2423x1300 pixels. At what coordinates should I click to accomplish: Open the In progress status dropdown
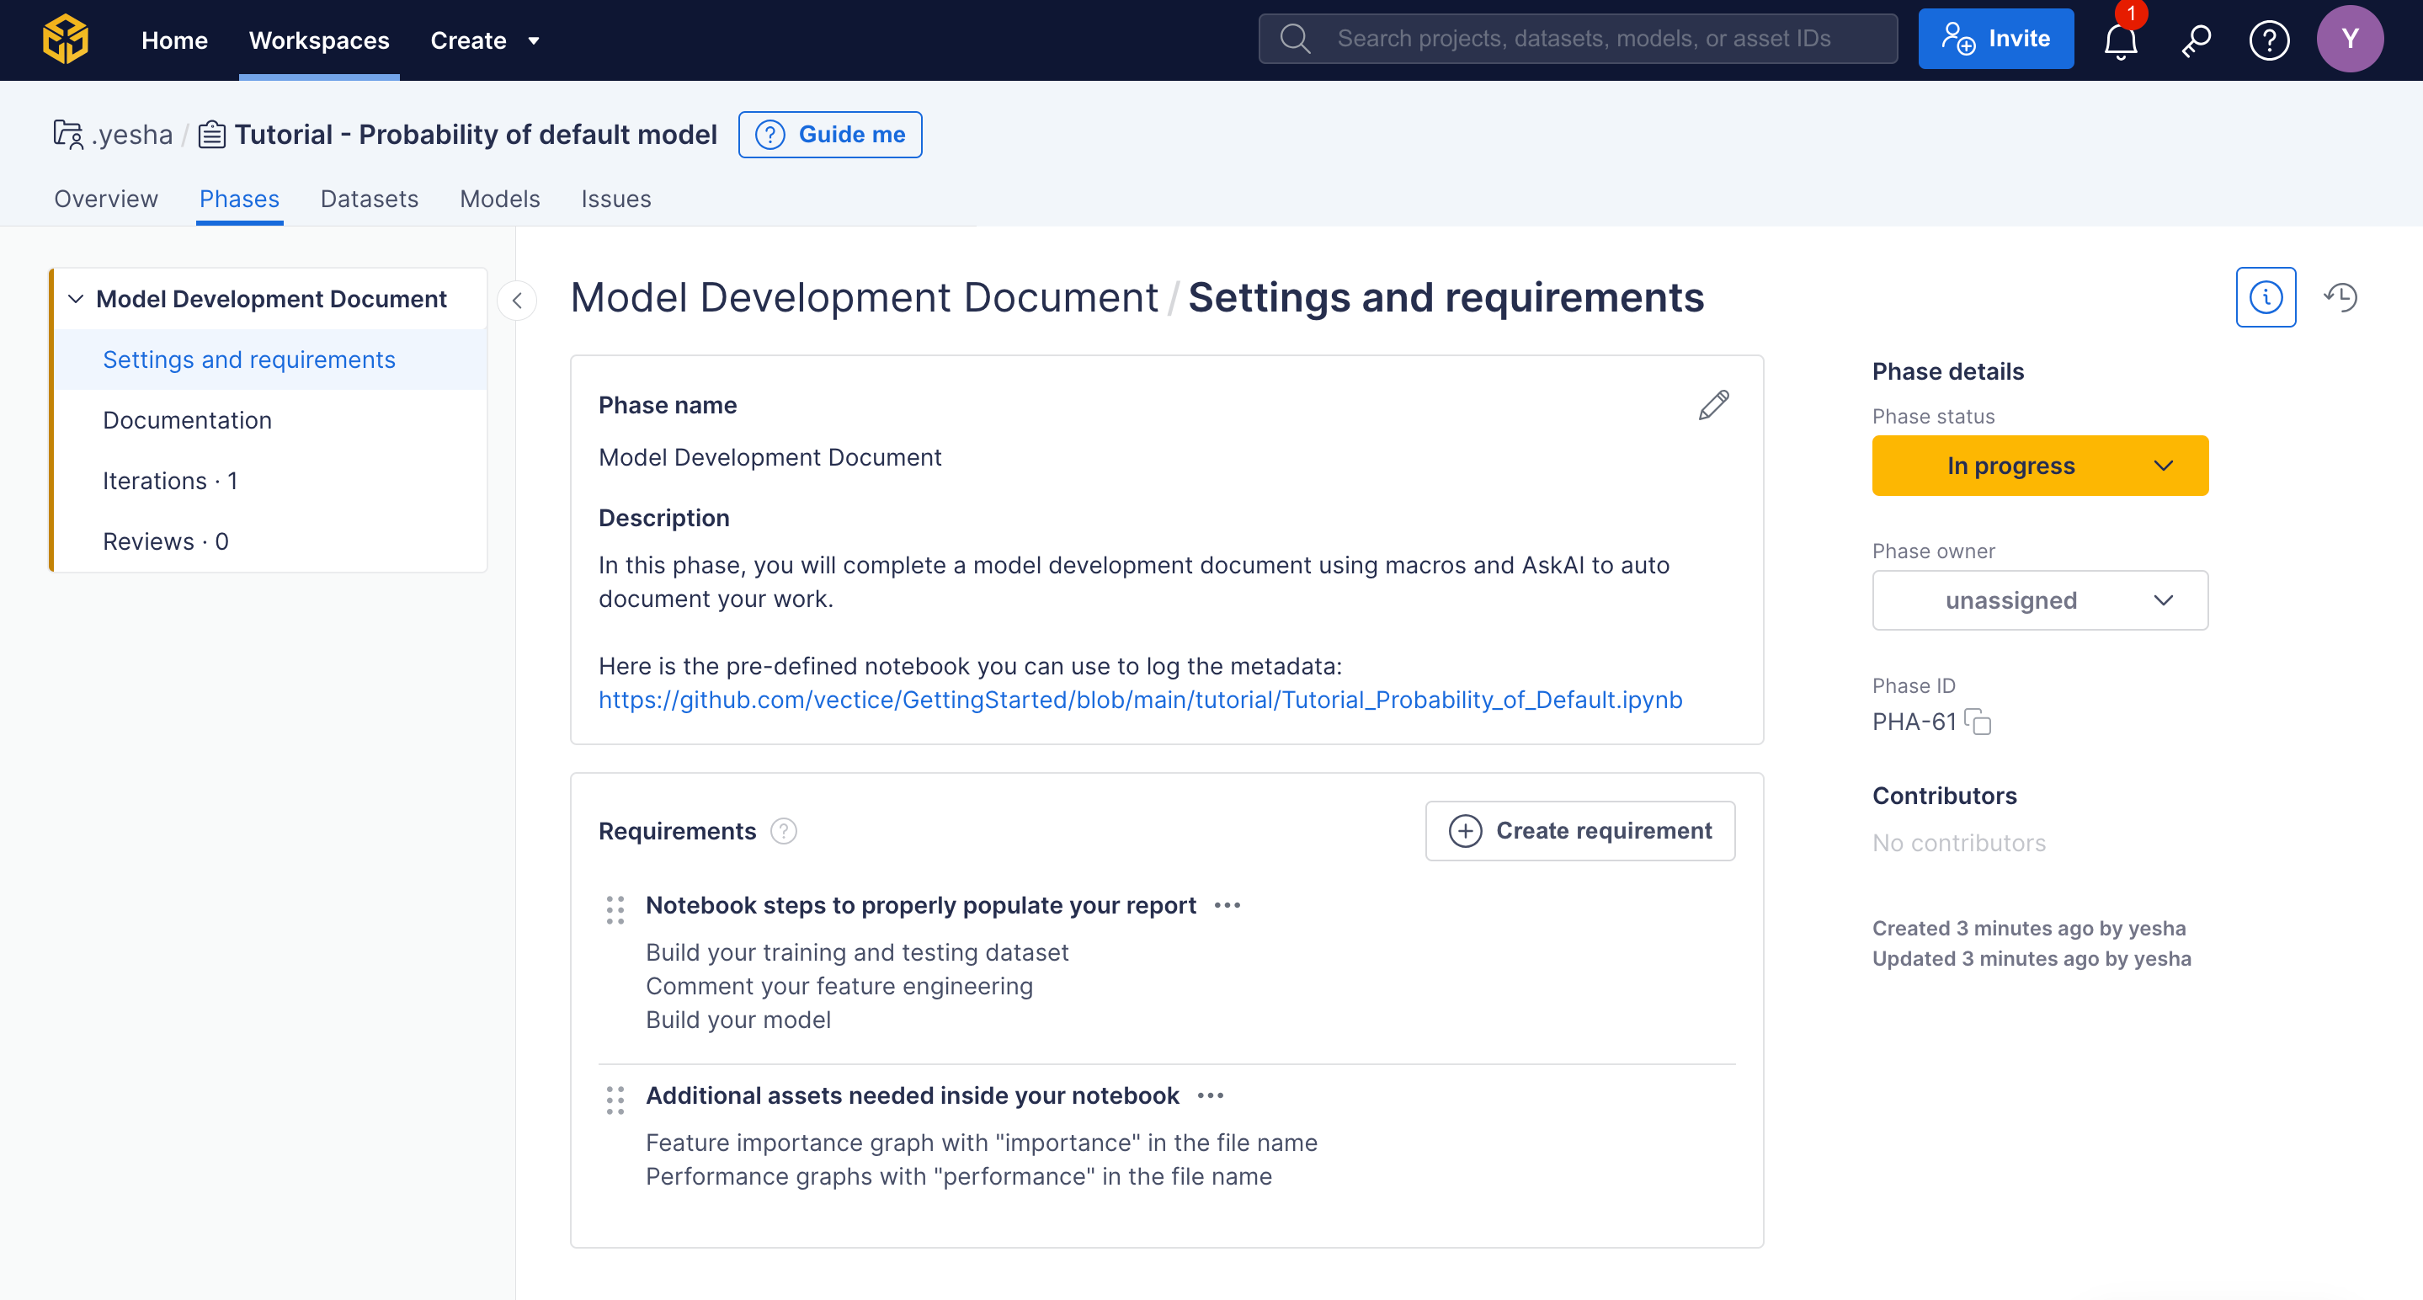pyautogui.click(x=2039, y=466)
